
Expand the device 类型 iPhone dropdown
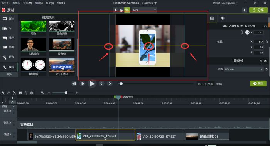(x=244, y=69)
